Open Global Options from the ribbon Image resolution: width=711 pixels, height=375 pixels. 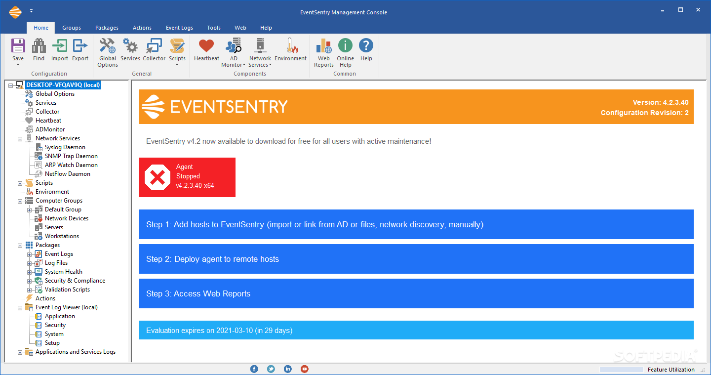(x=108, y=46)
